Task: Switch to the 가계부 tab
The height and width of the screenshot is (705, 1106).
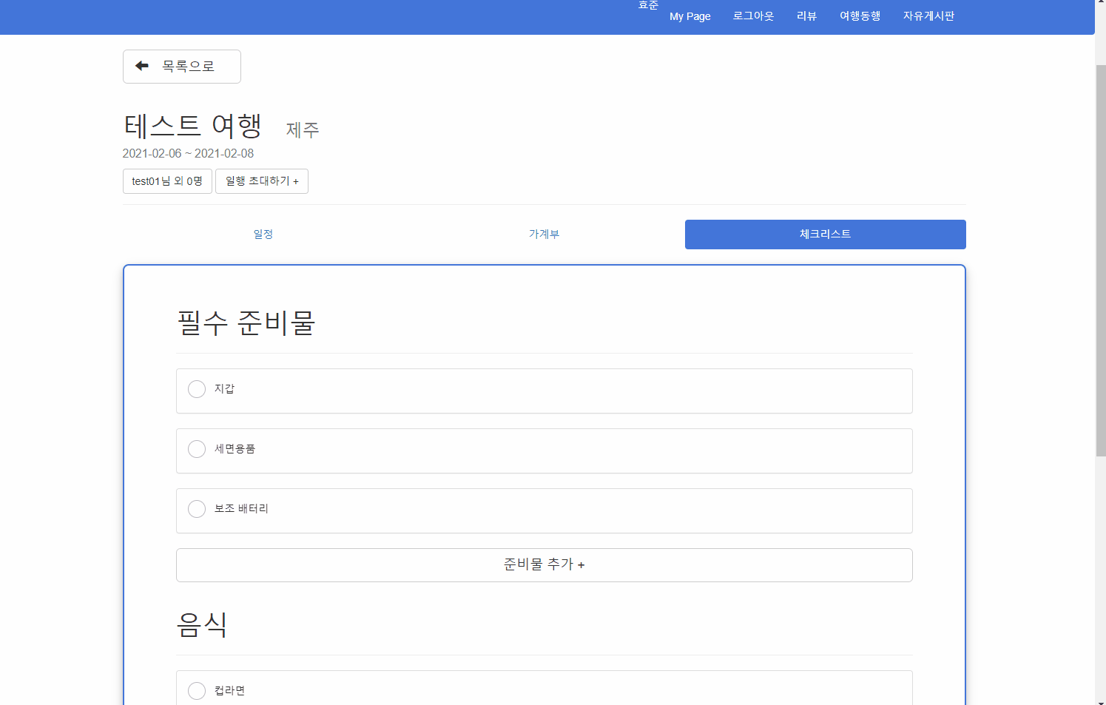Action: tap(544, 235)
